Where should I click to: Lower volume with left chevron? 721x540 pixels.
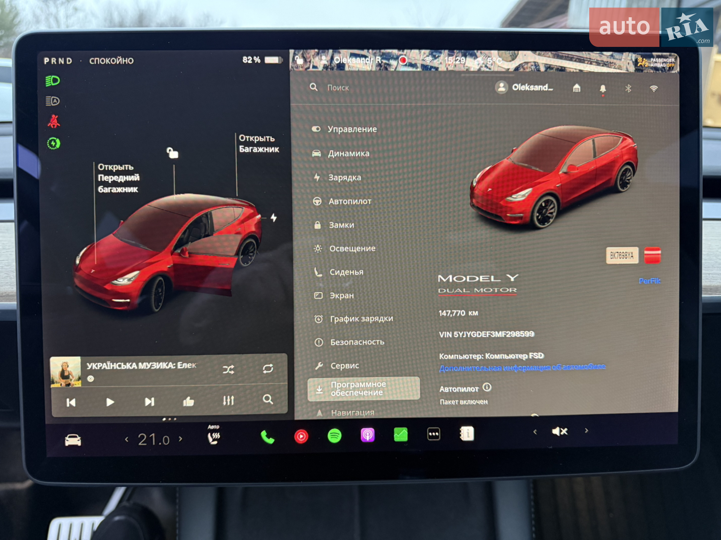point(535,432)
